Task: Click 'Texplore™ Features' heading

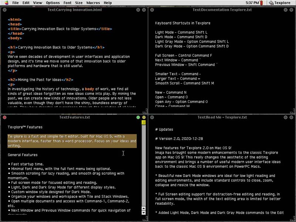Action: click(25, 127)
